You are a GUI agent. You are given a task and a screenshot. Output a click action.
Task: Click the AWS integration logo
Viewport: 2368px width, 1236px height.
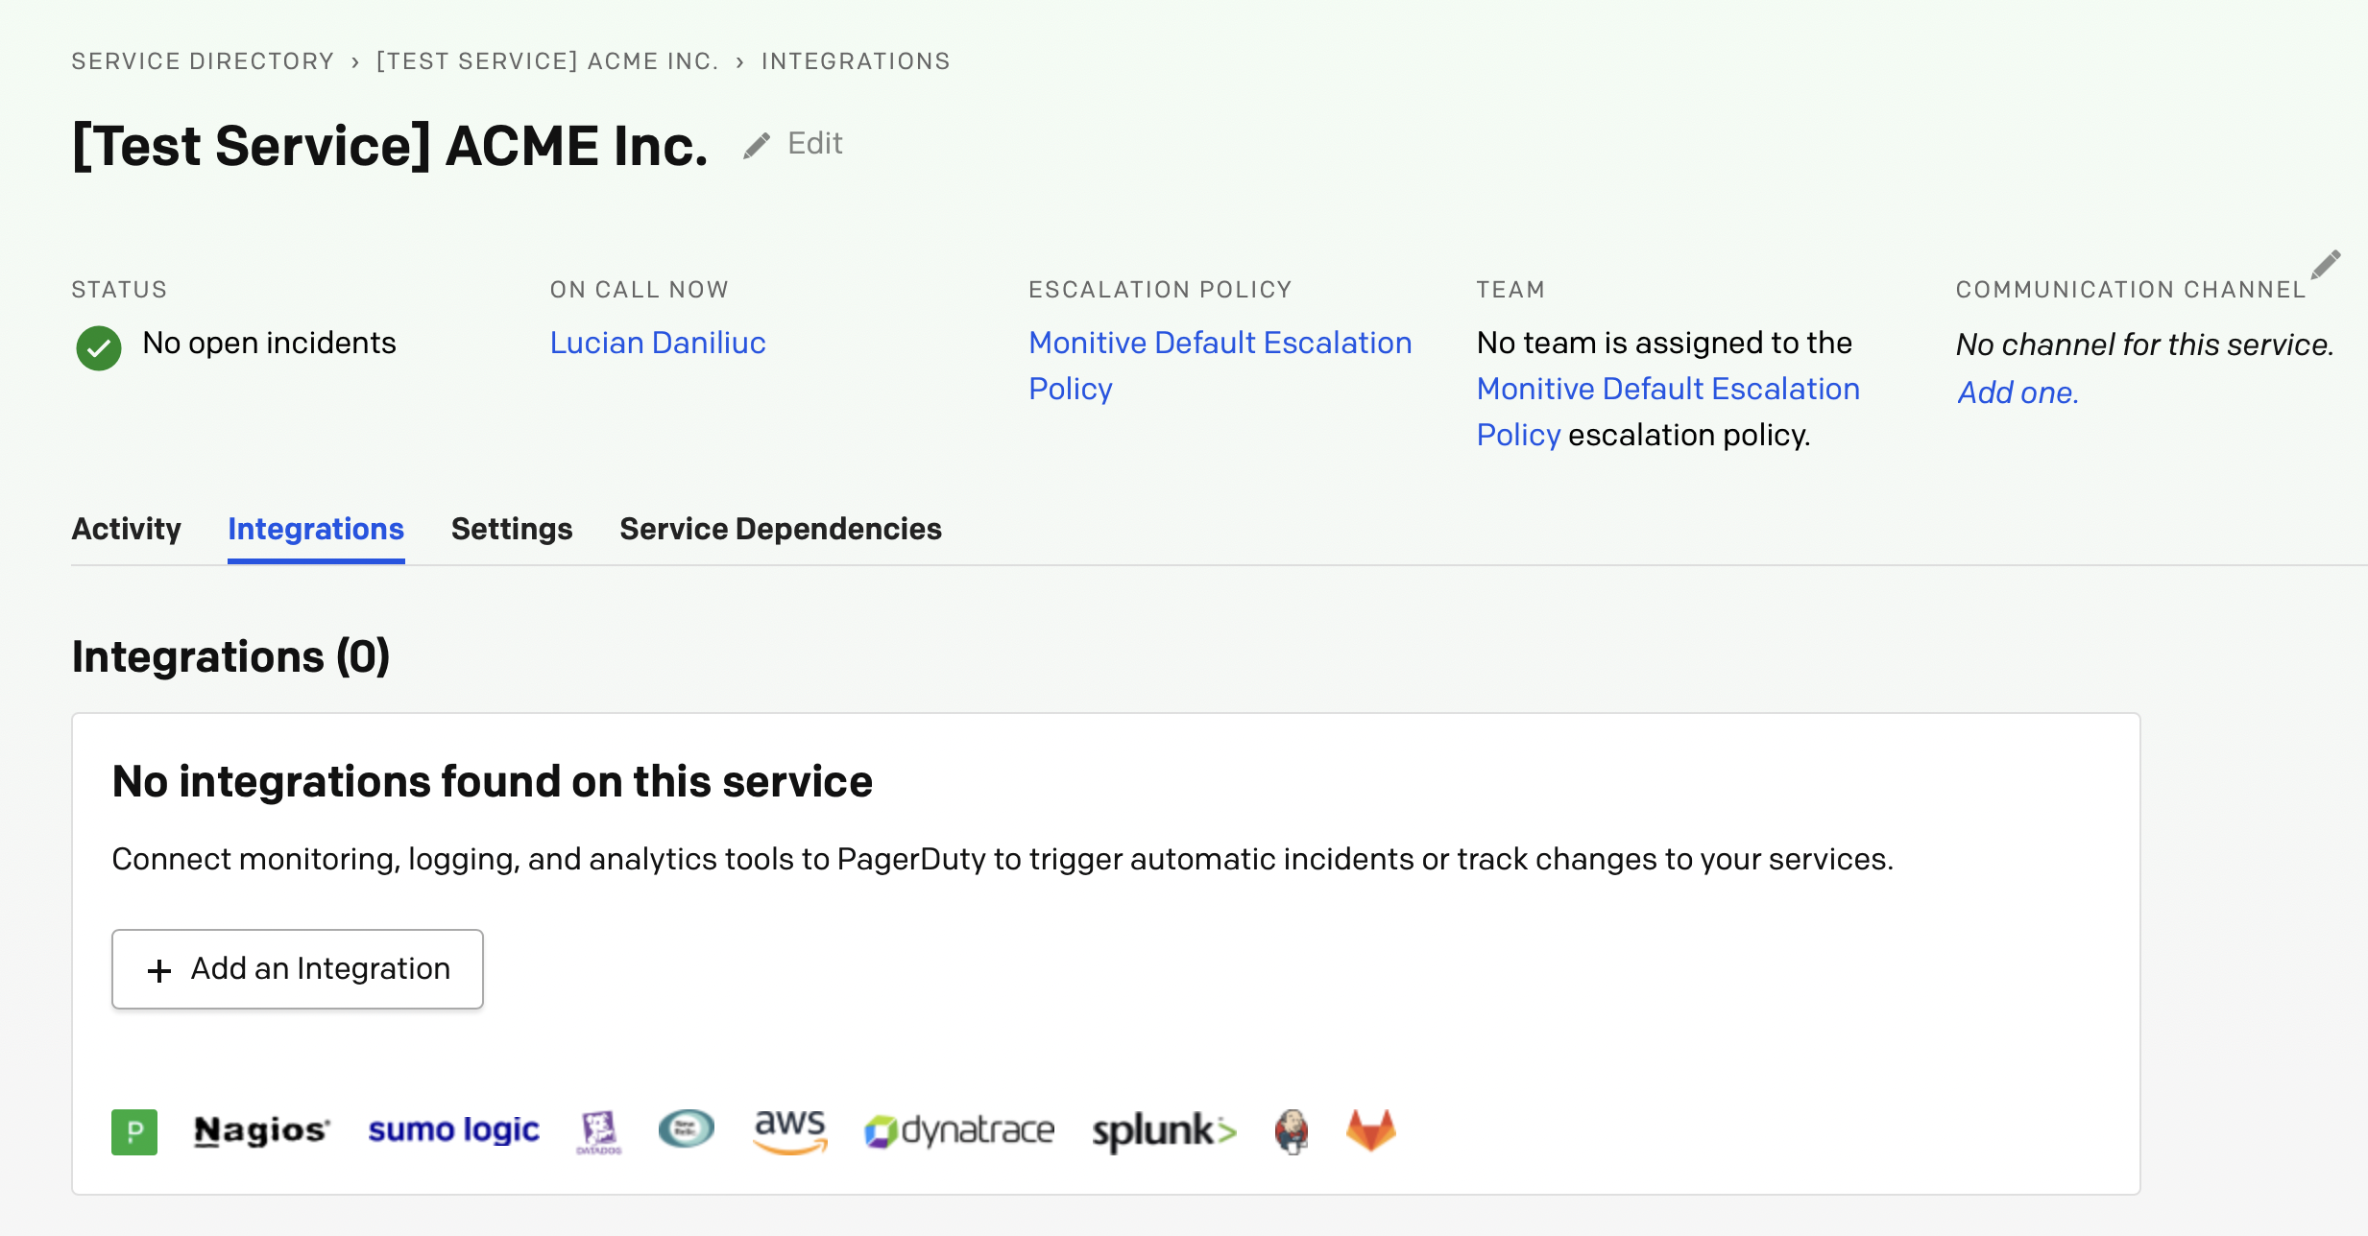[789, 1129]
